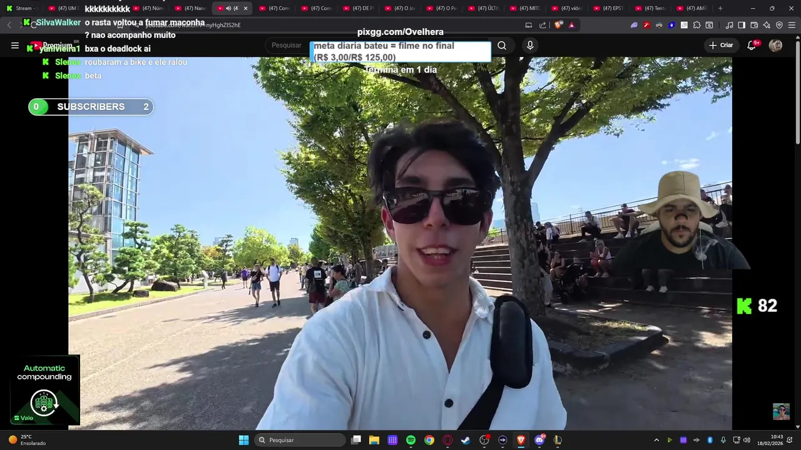The width and height of the screenshot is (801, 450).
Task: Switch to the '(47) AMÉ' tab
Action: pyautogui.click(x=692, y=8)
